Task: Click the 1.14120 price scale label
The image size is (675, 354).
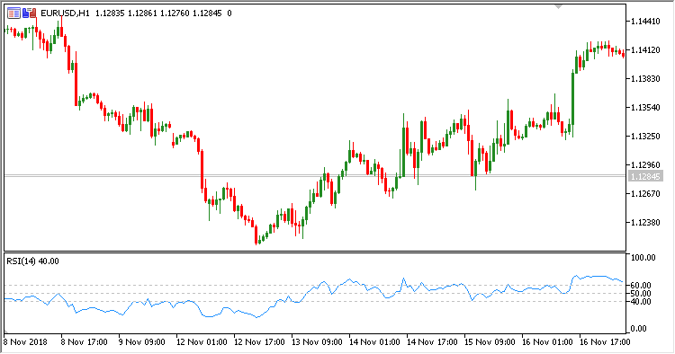Action: coord(645,49)
